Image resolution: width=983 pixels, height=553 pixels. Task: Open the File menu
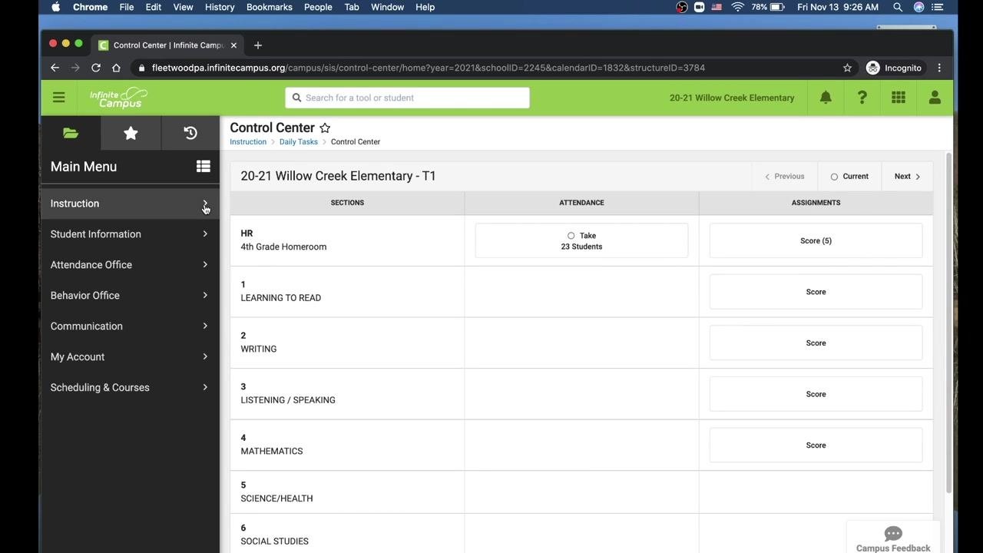click(x=127, y=7)
